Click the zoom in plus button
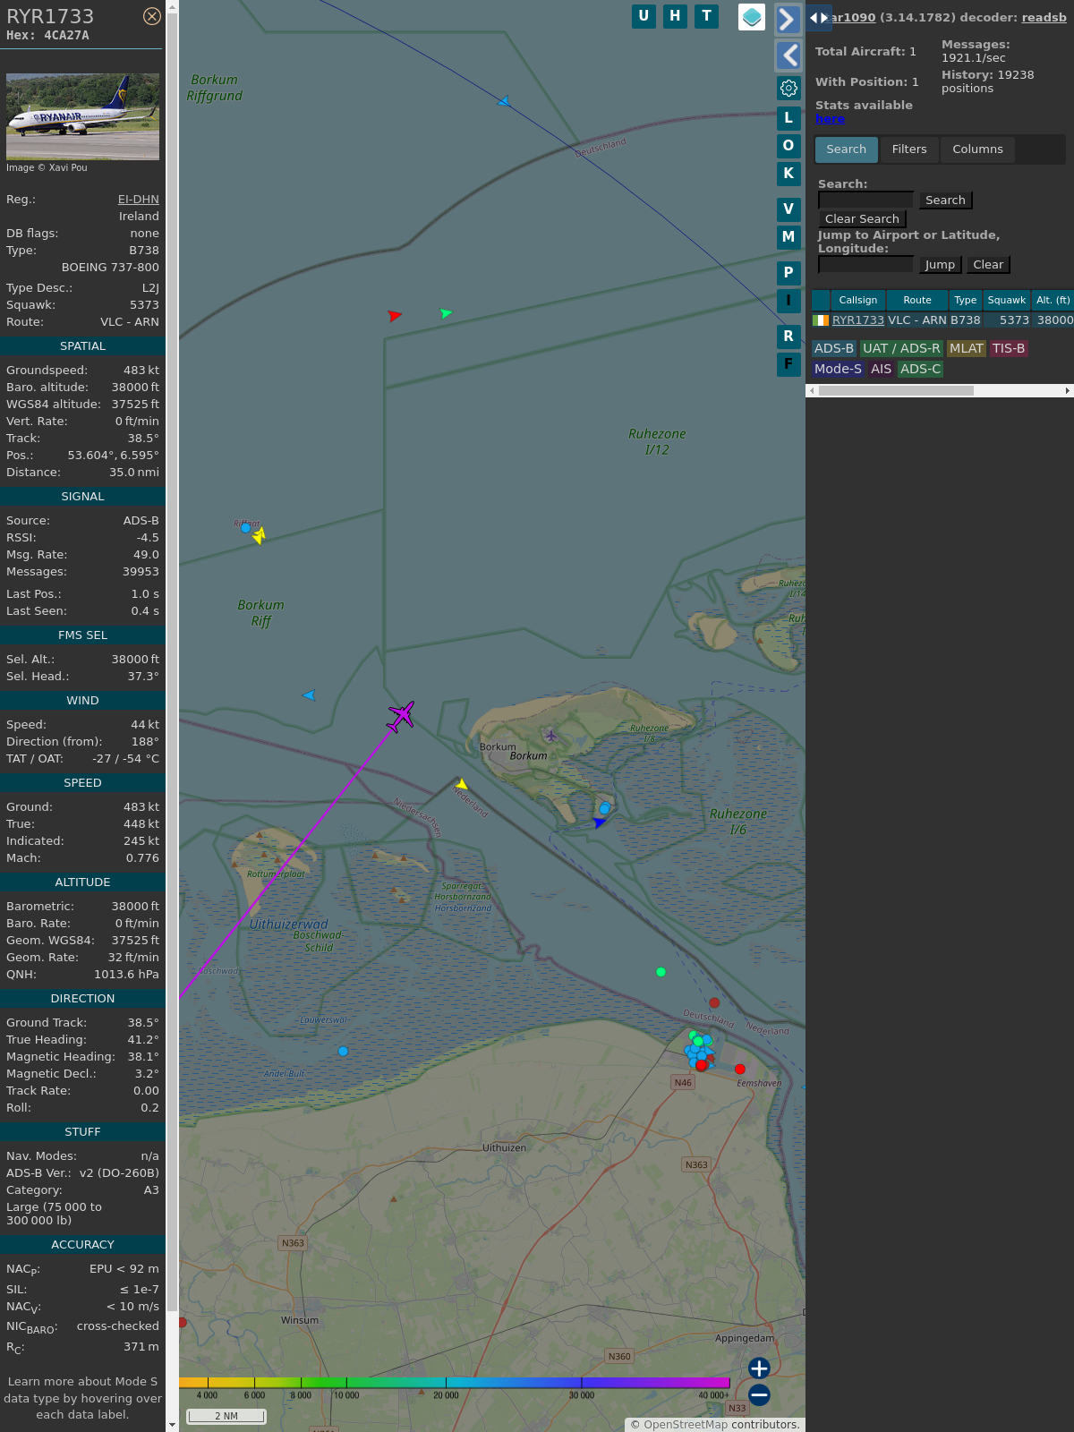 point(759,1368)
